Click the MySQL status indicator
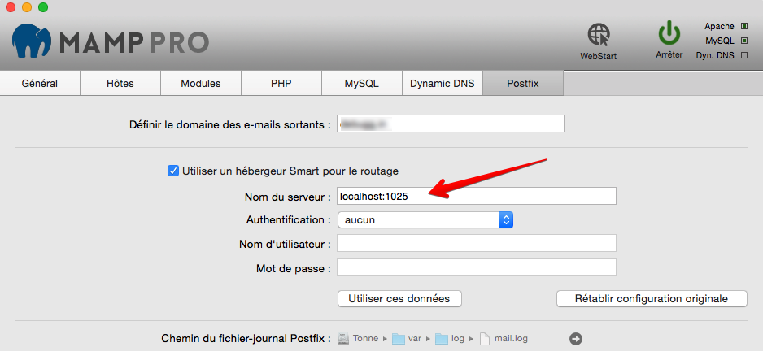The height and width of the screenshot is (351, 763). click(x=743, y=41)
